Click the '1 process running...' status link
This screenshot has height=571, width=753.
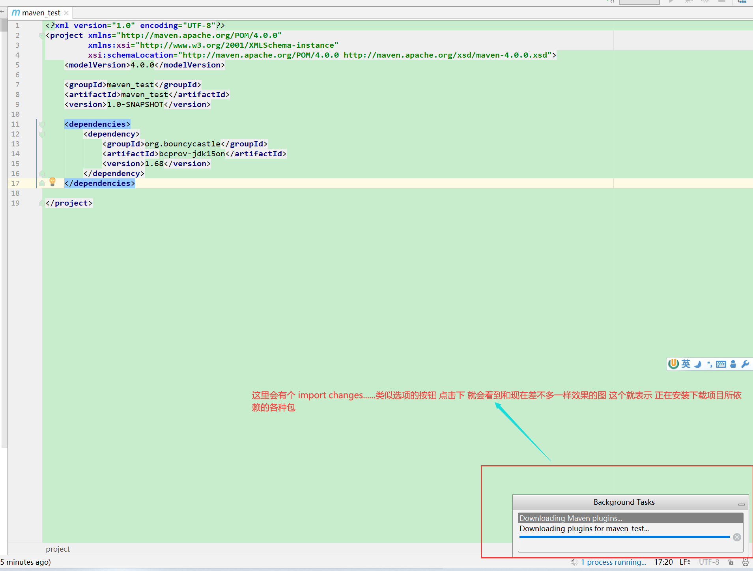pos(613,562)
